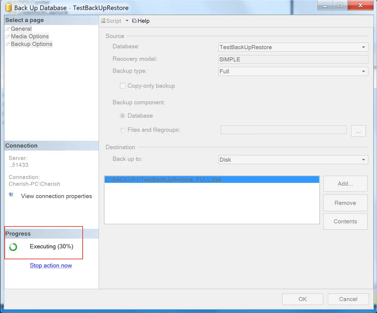Click the server value .,51433

18,165
